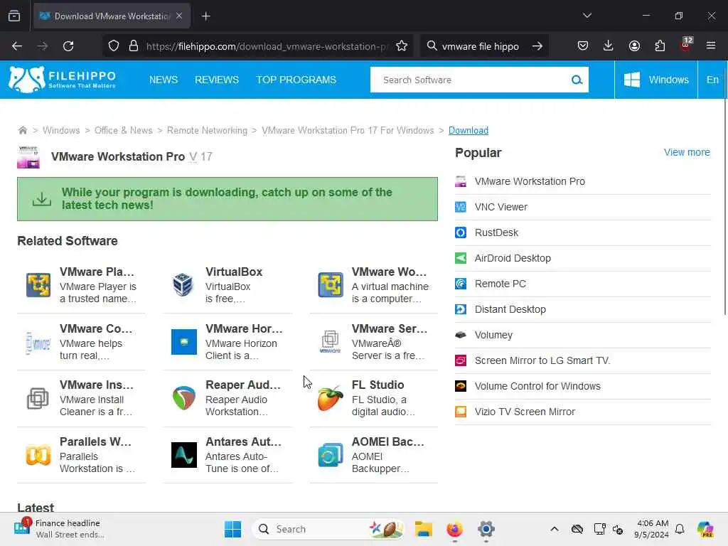Open the TOP PROGRAMS menu item
Viewport: 728px width, 546px height.
pos(296,80)
